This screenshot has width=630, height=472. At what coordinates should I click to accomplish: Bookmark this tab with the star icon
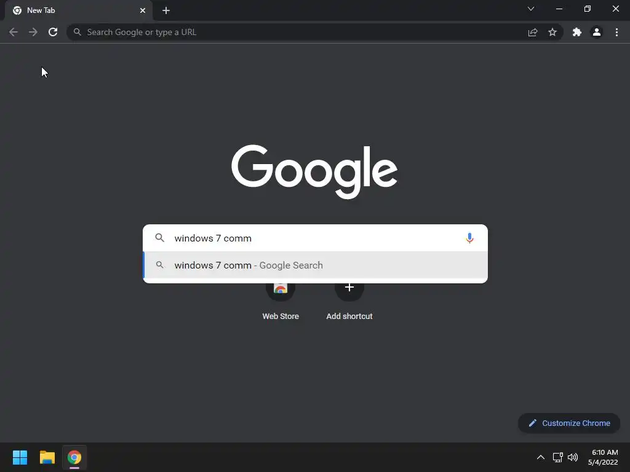552,32
